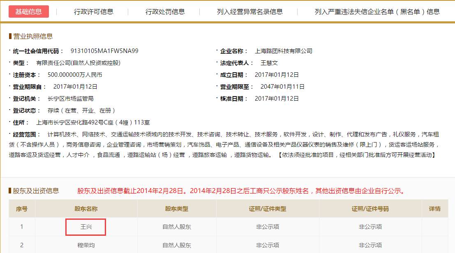Click the 证照/证件类型 column header

coord(267,209)
